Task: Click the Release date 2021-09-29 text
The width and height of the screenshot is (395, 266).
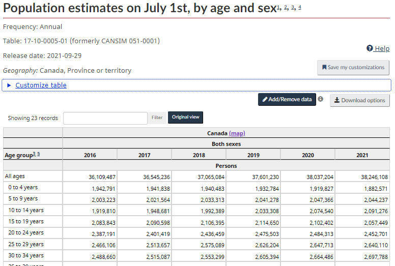Action: (x=42, y=55)
